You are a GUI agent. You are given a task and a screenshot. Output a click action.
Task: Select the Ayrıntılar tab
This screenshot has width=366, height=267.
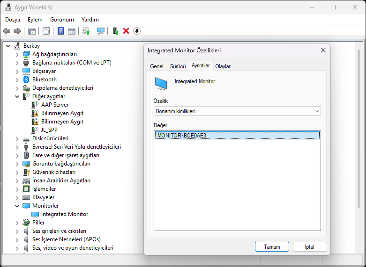pos(201,66)
